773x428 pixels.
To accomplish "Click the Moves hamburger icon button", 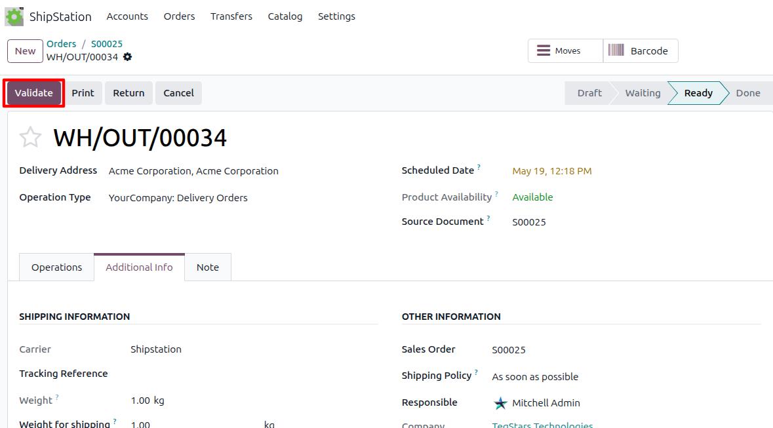I will point(565,50).
